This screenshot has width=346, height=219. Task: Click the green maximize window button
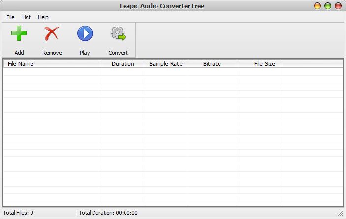pos(328,6)
